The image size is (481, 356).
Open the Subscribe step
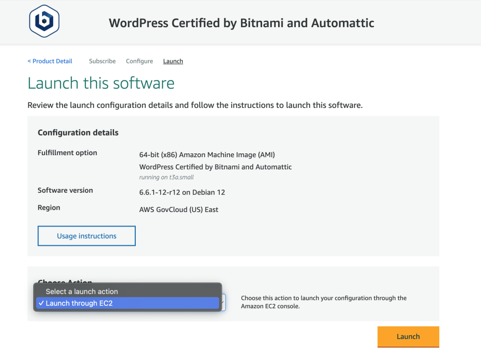102,61
